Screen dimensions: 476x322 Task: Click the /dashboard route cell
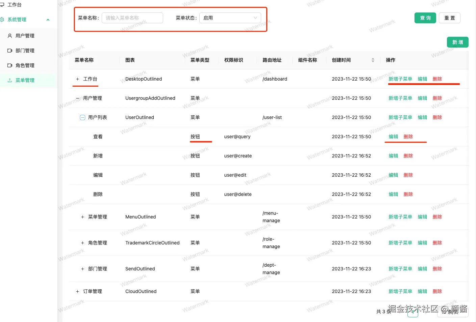pos(275,79)
